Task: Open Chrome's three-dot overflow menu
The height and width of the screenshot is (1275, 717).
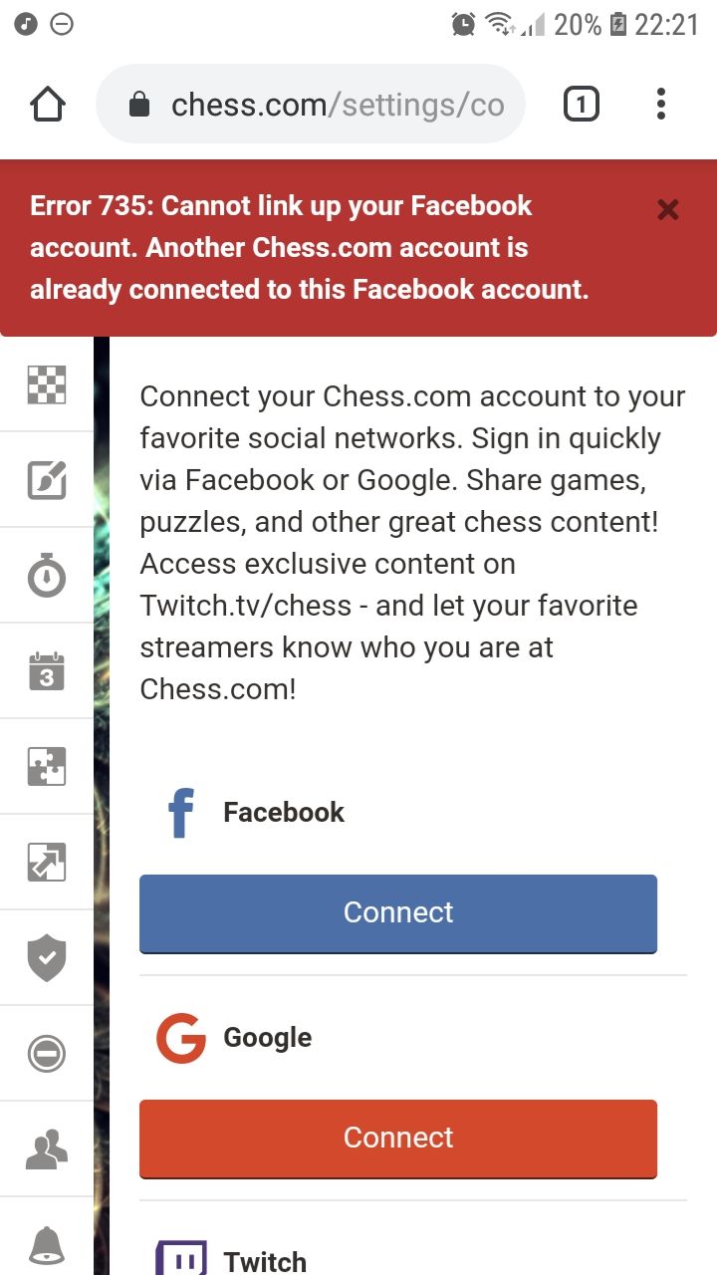Action: click(661, 105)
